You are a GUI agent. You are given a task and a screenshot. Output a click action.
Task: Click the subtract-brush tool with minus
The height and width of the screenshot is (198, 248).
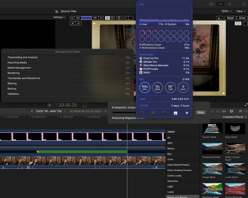(x=79, y=24)
